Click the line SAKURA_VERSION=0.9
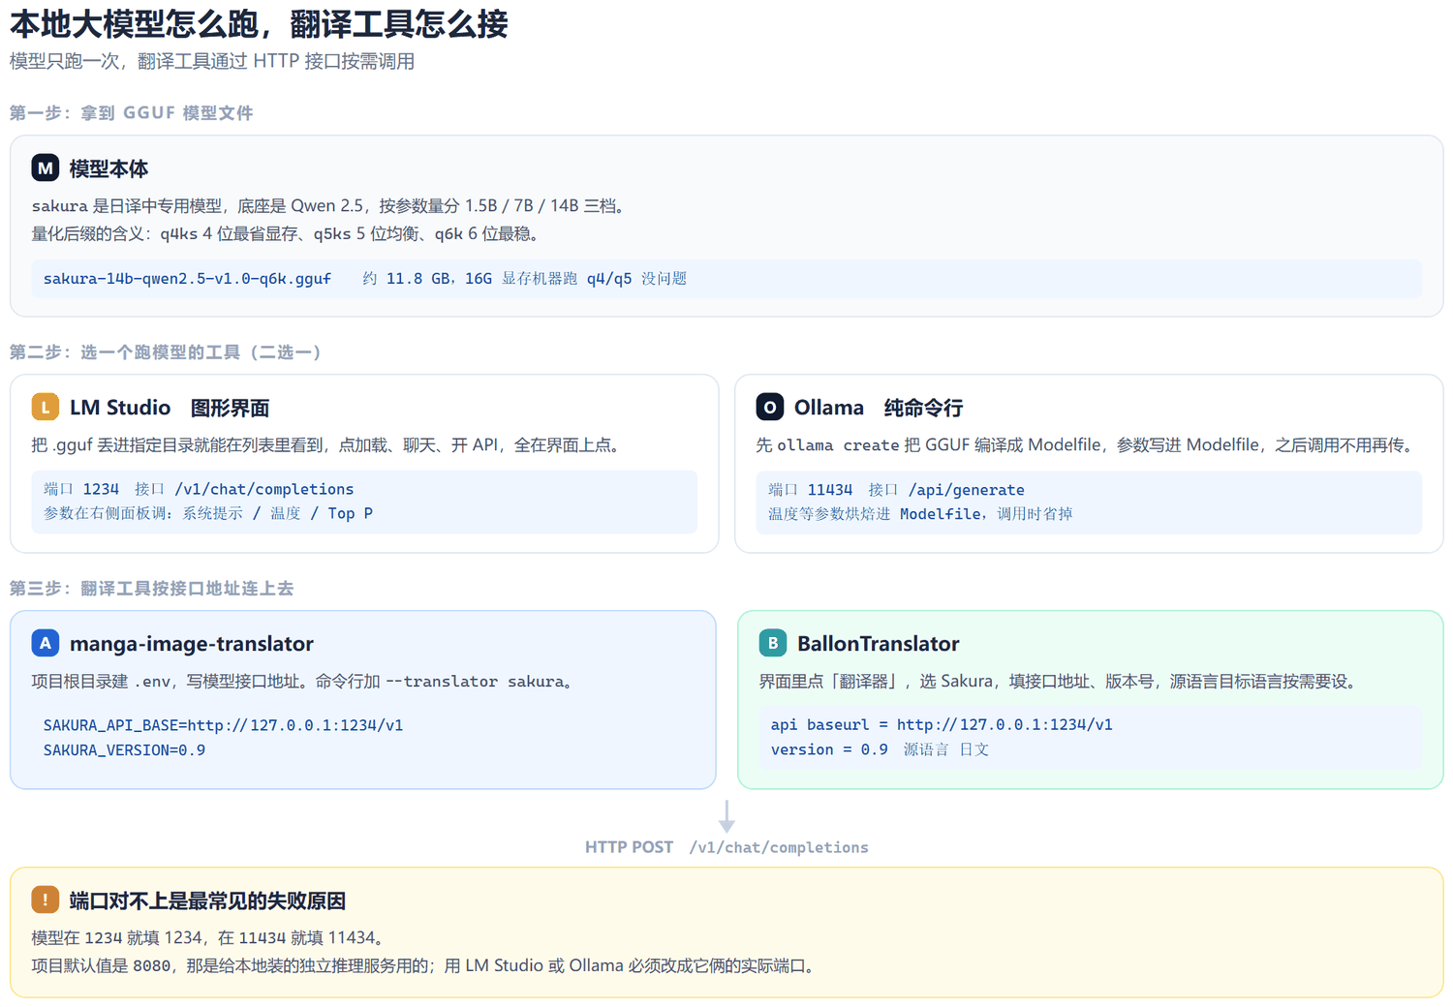The height and width of the screenshot is (1007, 1453). coord(124,750)
